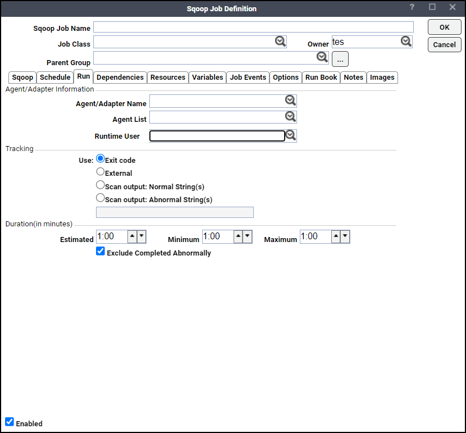Image resolution: width=466 pixels, height=433 pixels.
Task: Open the Images tab
Action: (382, 78)
